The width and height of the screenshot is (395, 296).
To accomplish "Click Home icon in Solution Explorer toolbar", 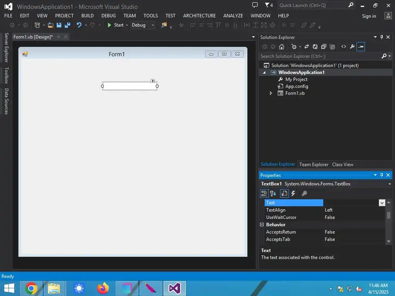I will pyautogui.click(x=282, y=47).
